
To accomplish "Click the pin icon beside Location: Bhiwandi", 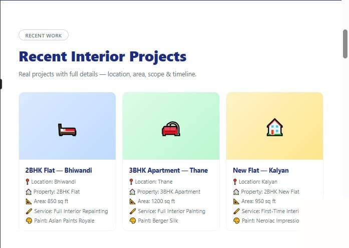I will [28, 182].
